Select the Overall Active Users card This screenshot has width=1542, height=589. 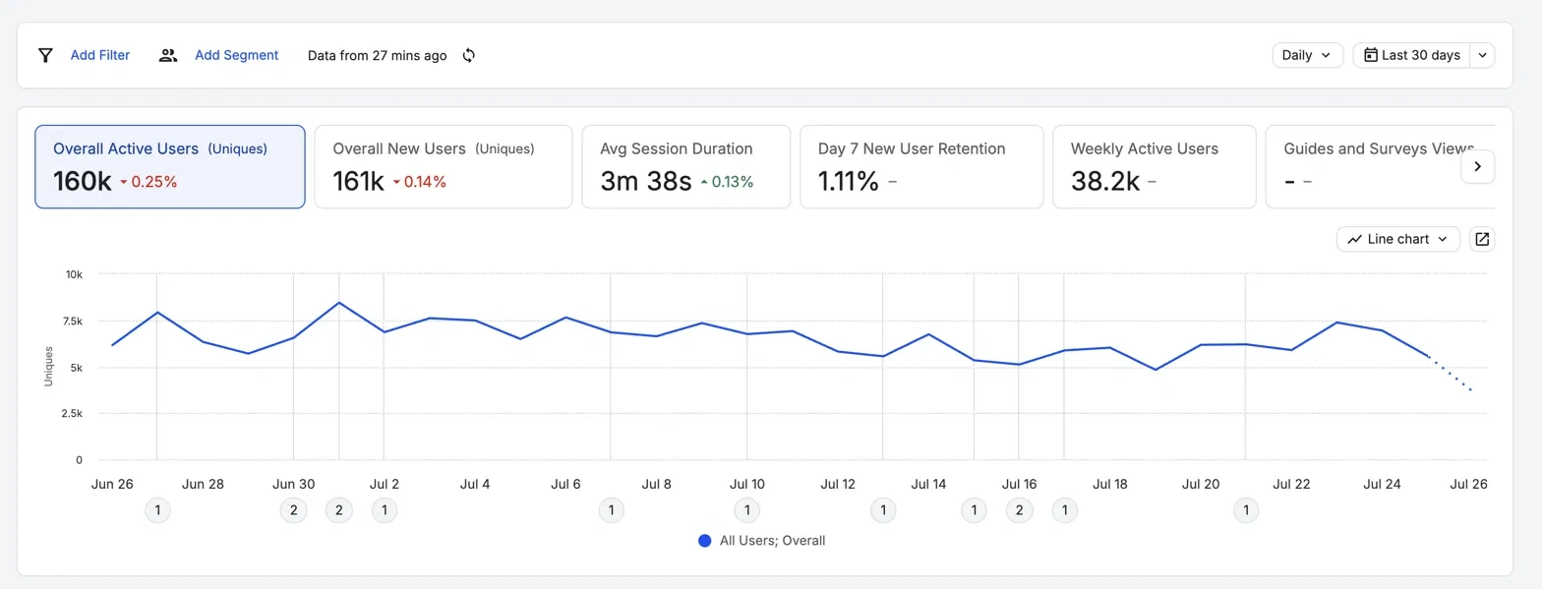[x=170, y=166]
